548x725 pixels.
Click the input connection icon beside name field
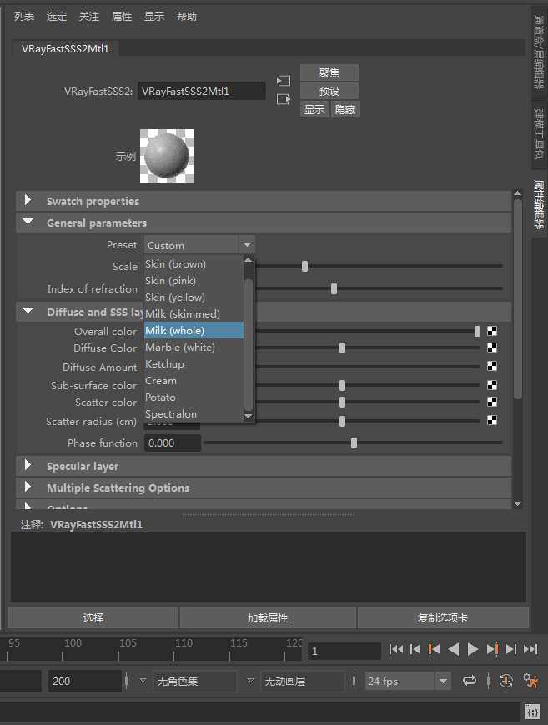pos(284,81)
